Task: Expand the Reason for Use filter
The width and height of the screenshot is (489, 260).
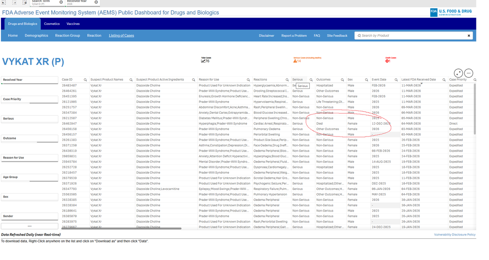Action: click(30, 158)
